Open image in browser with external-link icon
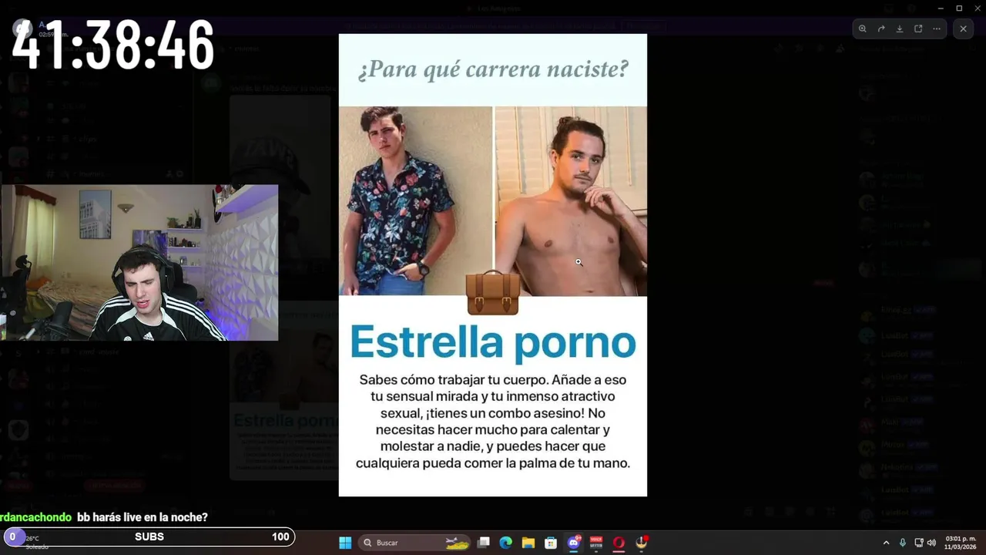 [x=918, y=29]
